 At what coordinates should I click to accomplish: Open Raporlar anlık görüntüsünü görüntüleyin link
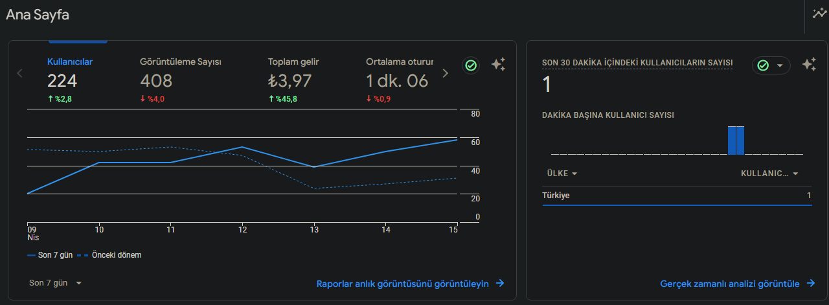click(403, 284)
